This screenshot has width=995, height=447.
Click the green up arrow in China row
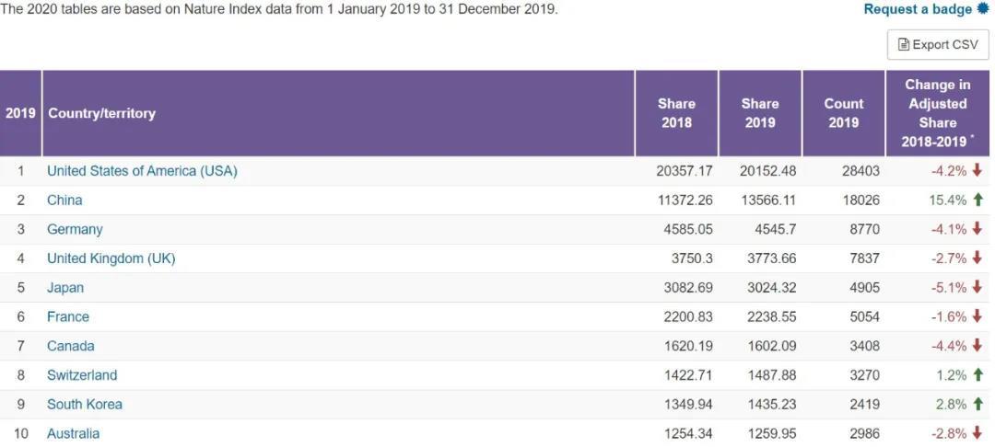[x=977, y=200]
